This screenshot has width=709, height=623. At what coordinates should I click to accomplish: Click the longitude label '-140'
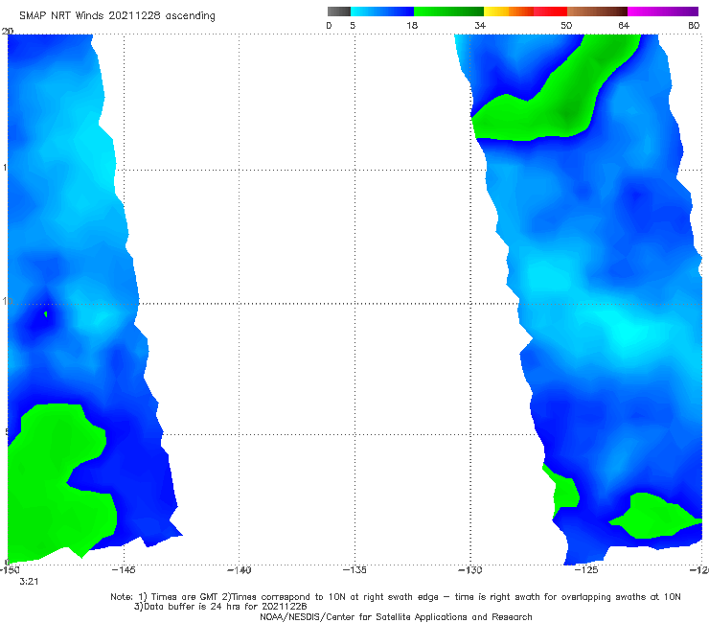[x=239, y=570]
